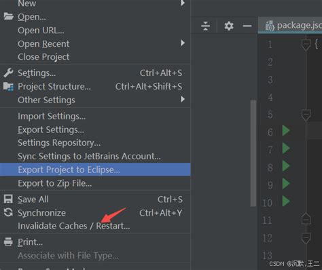Toggle the fold marker on line 5
Image resolution: width=322 pixels, height=270 pixels.
(x=306, y=115)
